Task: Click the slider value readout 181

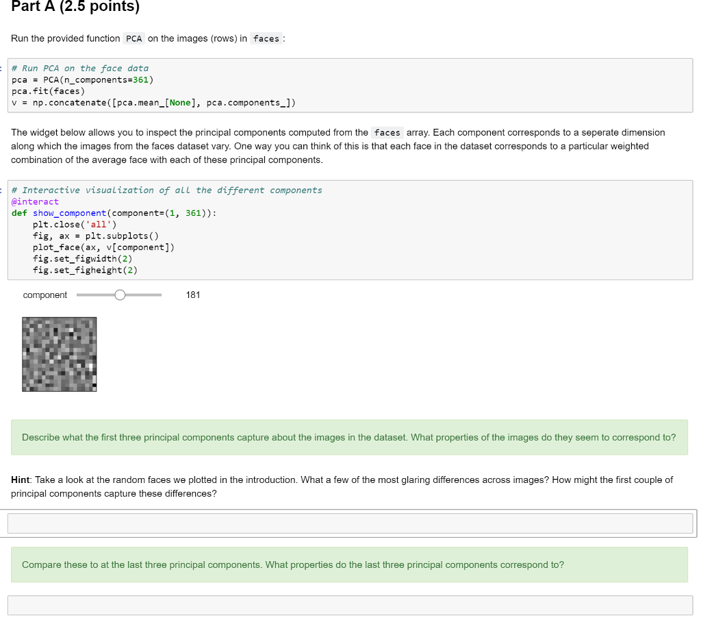Action: click(x=193, y=295)
